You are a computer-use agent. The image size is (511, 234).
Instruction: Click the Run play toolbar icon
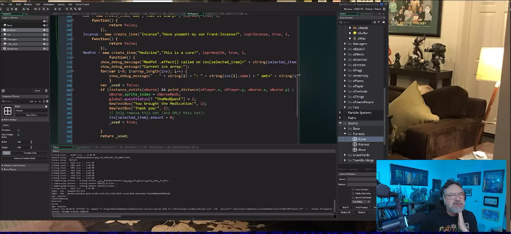(39, 9)
